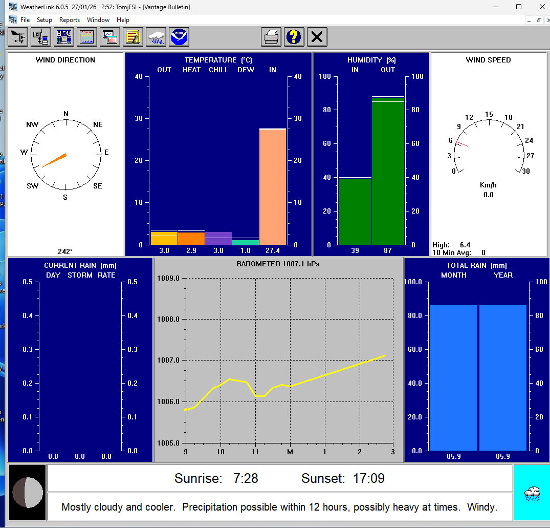Open the instrument panel bulletin icon
Viewport: 550px width, 528px height.
tap(64, 37)
